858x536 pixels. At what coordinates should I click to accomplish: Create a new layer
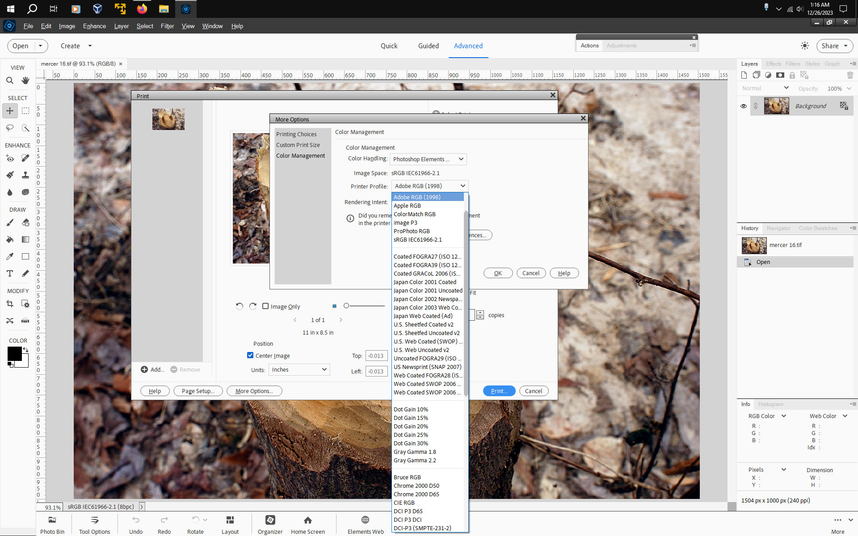point(744,75)
